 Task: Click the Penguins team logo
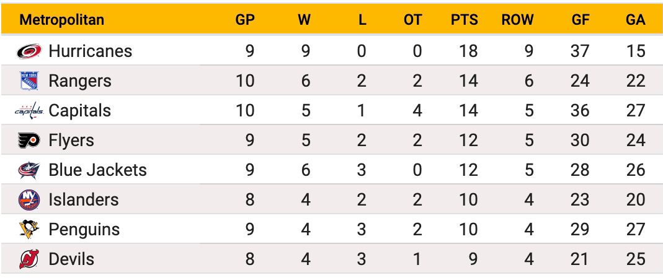tap(29, 229)
